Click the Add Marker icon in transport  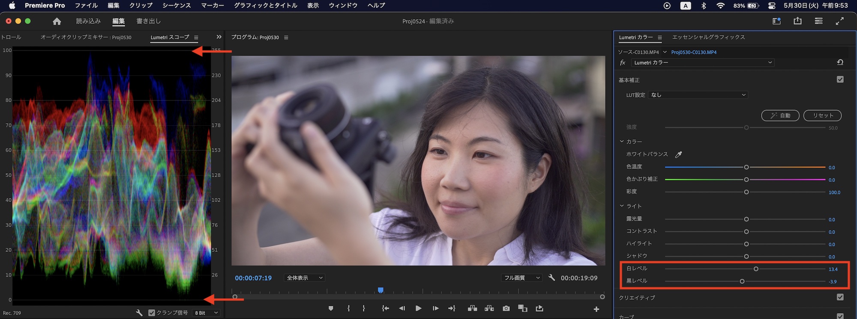click(331, 308)
